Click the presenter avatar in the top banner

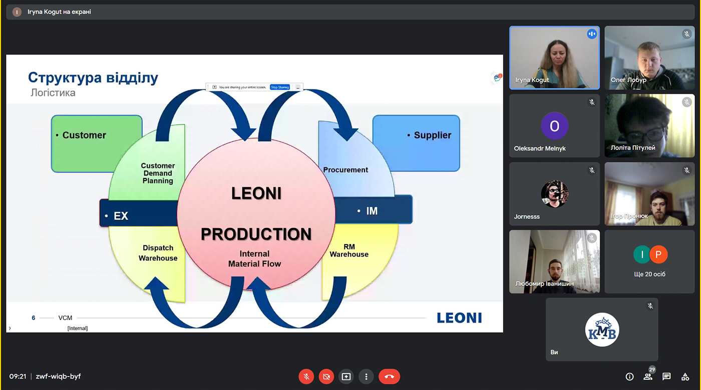tap(17, 12)
